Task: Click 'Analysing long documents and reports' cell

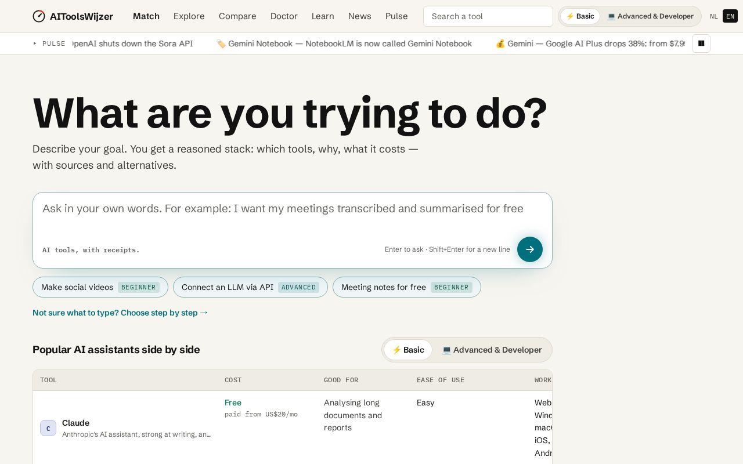Action: (x=353, y=415)
